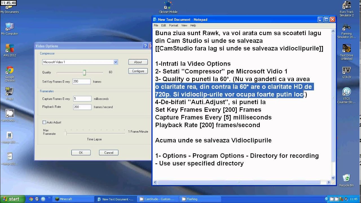Click Notepad vertical scrollbar down arrow
The height and width of the screenshot is (203, 361).
[333, 178]
